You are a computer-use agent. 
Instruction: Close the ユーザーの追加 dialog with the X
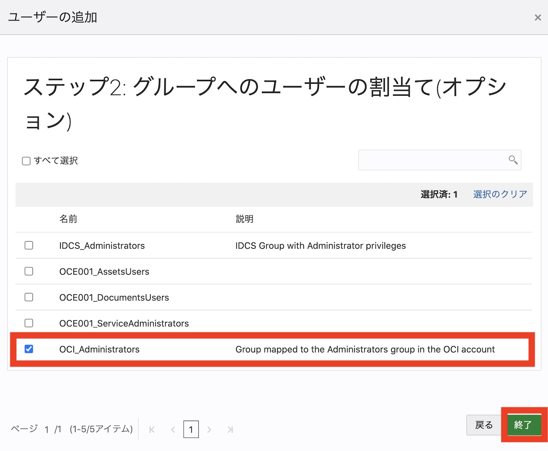[x=538, y=17]
